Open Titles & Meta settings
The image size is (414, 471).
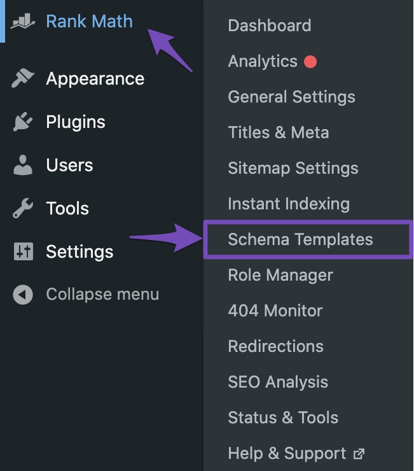279,133
